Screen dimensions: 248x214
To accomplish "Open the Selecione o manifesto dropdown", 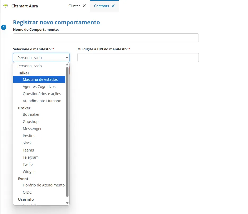I will [x=41, y=57].
